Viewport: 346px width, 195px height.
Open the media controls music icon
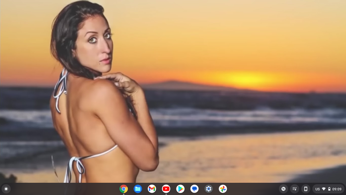[x=294, y=189]
